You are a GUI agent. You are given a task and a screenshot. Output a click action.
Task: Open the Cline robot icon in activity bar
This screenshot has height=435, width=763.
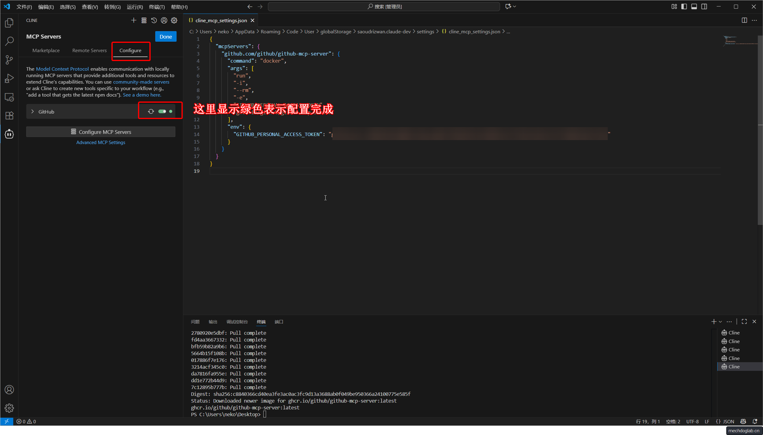[9, 134]
